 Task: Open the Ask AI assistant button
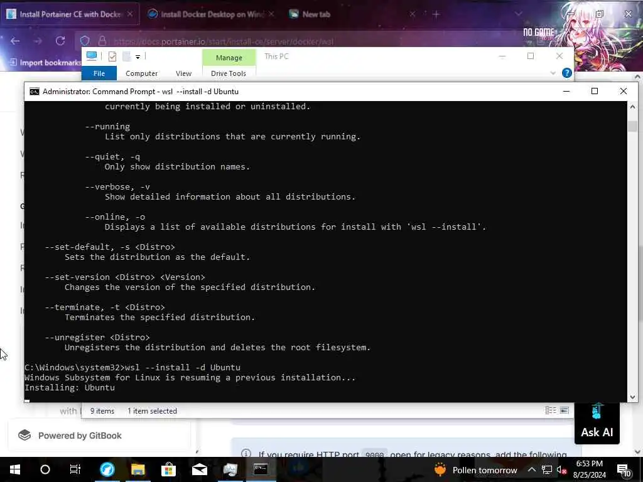(x=597, y=422)
